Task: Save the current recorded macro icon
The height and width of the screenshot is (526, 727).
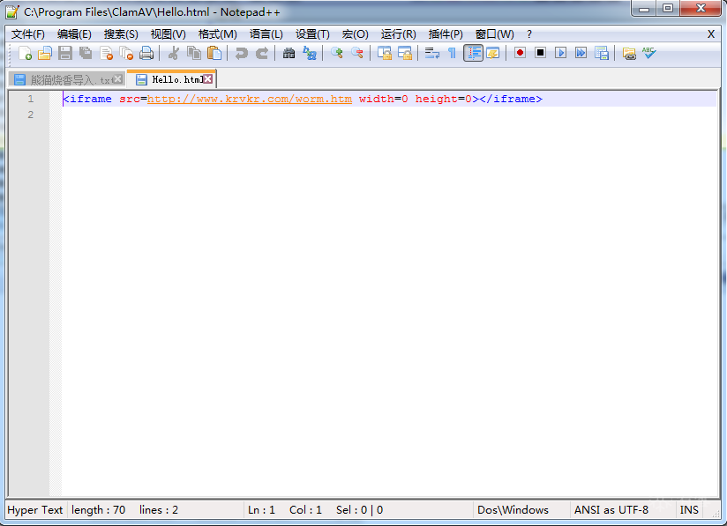Action: [x=602, y=53]
